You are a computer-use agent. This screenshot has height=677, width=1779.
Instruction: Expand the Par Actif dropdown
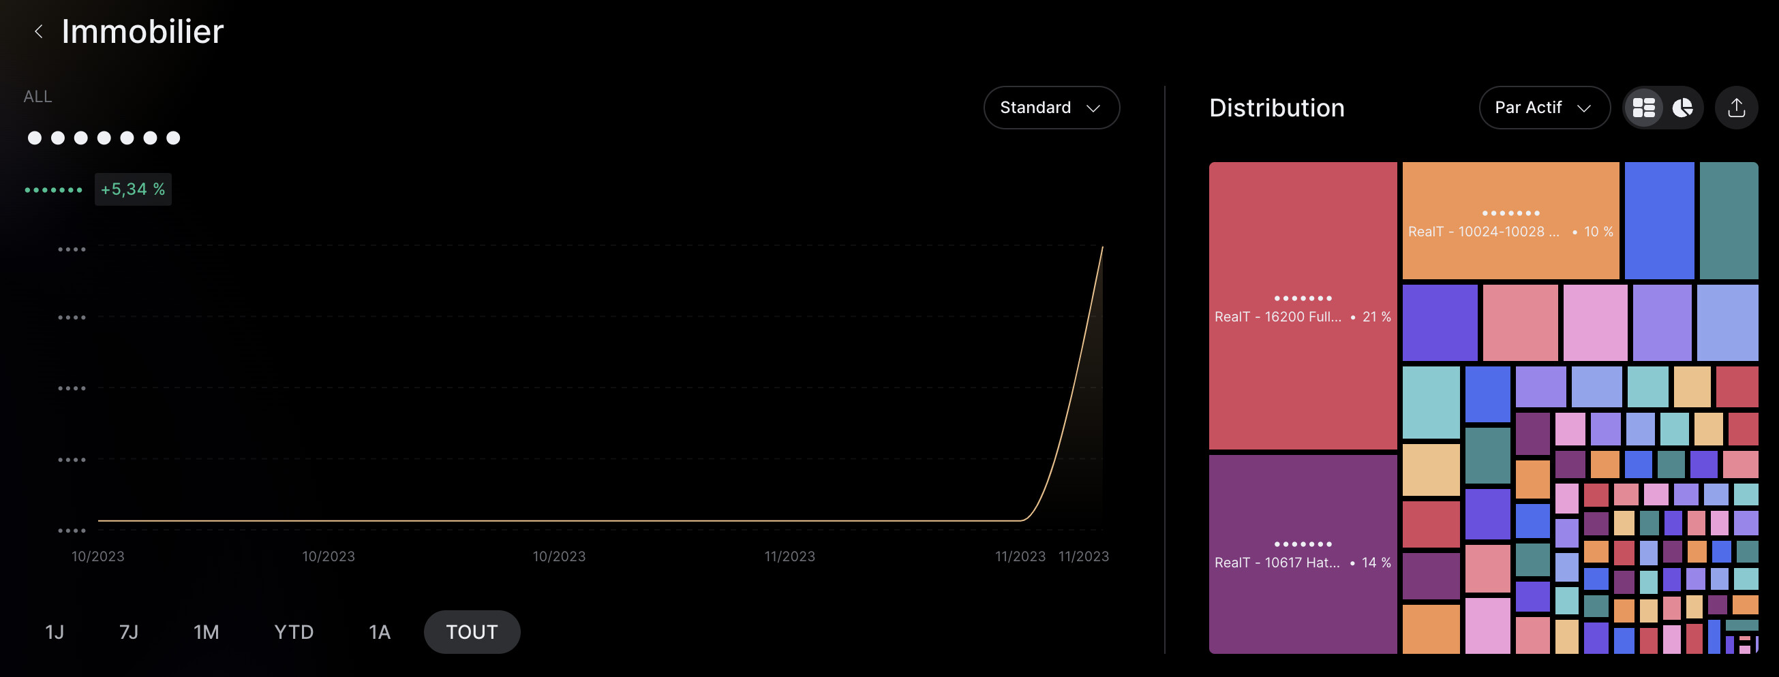1543,108
